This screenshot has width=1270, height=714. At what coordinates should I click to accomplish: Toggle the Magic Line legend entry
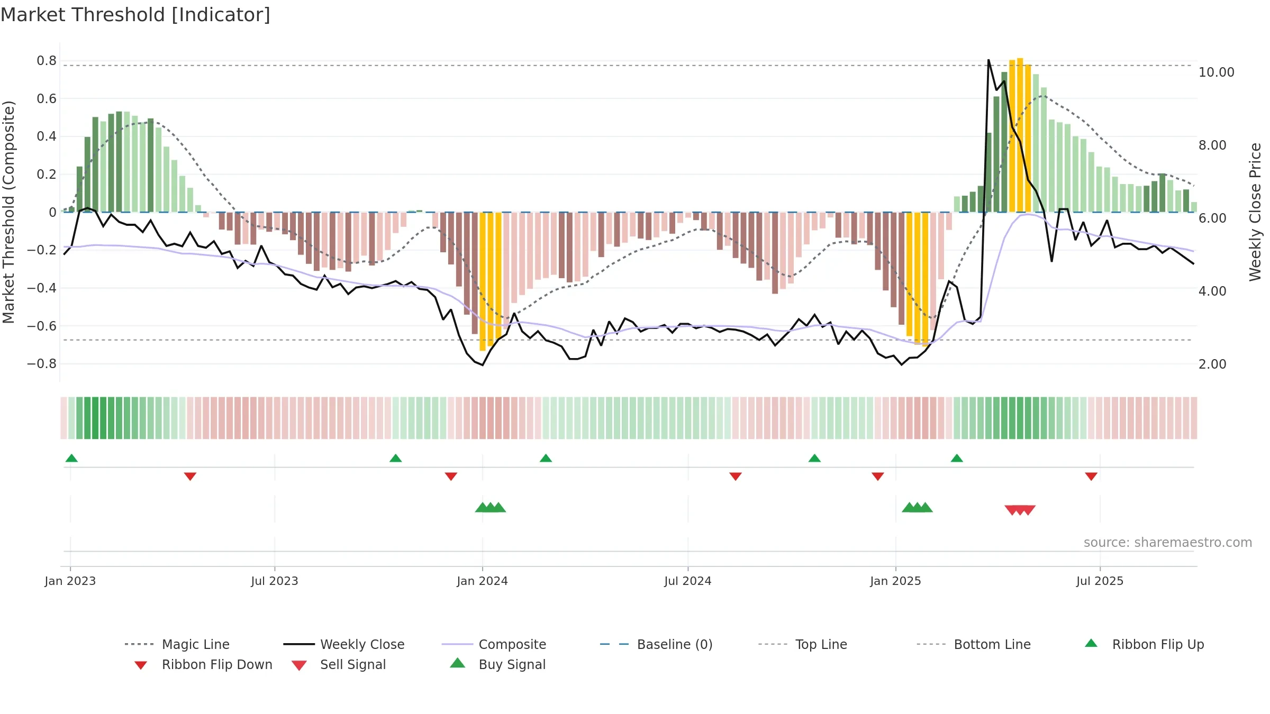177,644
